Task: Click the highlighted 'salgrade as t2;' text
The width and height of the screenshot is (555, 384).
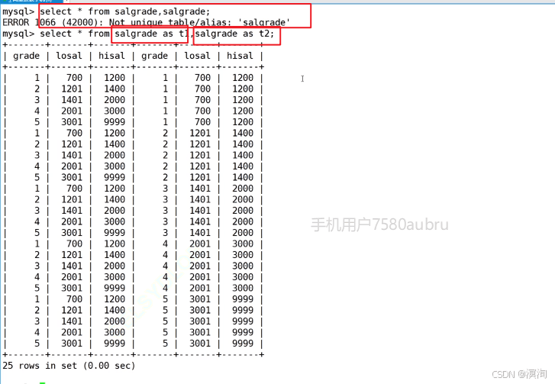Action: pos(237,34)
